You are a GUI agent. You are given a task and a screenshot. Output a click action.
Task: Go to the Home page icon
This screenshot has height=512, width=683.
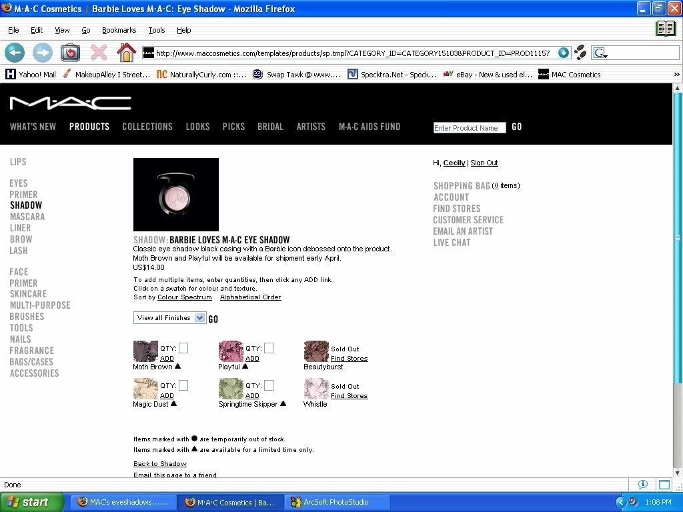[126, 53]
